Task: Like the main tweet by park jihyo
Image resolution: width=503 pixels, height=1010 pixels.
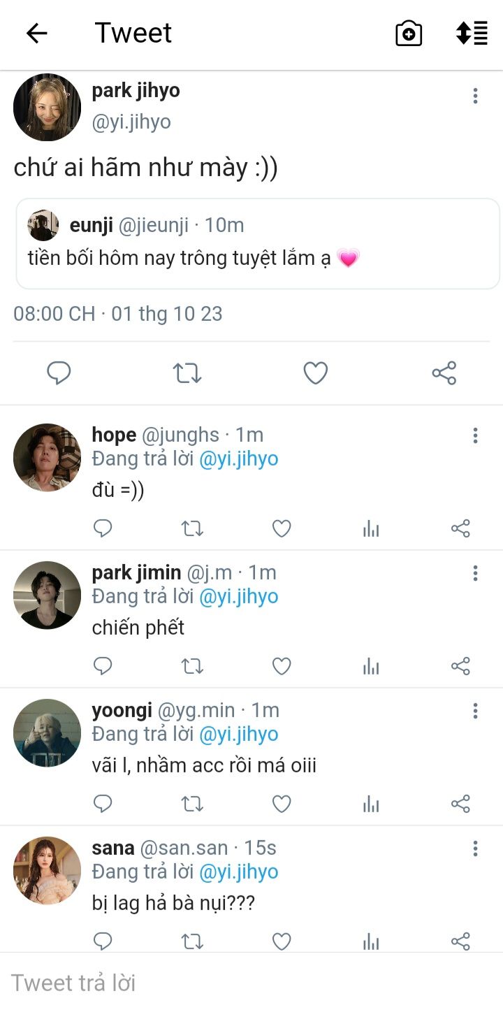Action: point(316,373)
